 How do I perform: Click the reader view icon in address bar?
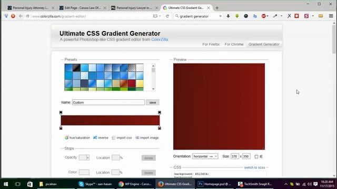(155, 16)
